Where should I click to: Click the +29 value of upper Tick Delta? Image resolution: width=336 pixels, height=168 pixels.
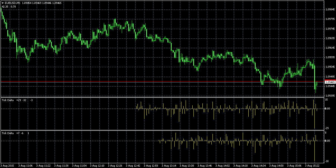click(x=19, y=100)
